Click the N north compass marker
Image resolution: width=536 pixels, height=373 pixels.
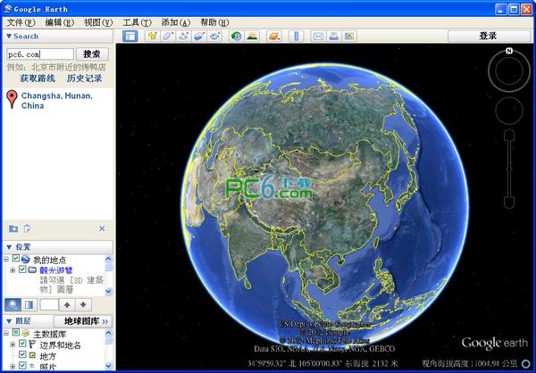(509, 51)
